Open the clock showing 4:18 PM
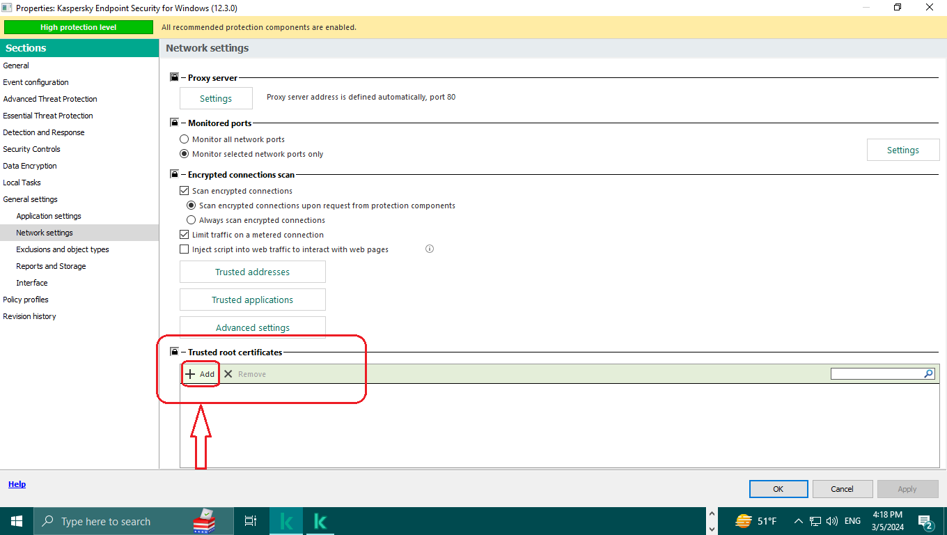Viewport: 947px width, 535px height. click(888, 521)
